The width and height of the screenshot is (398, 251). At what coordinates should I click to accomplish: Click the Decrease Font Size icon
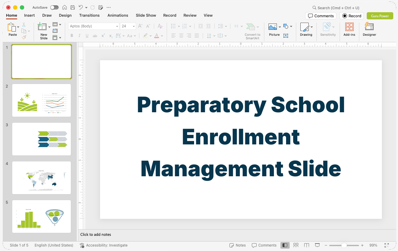coord(148,26)
